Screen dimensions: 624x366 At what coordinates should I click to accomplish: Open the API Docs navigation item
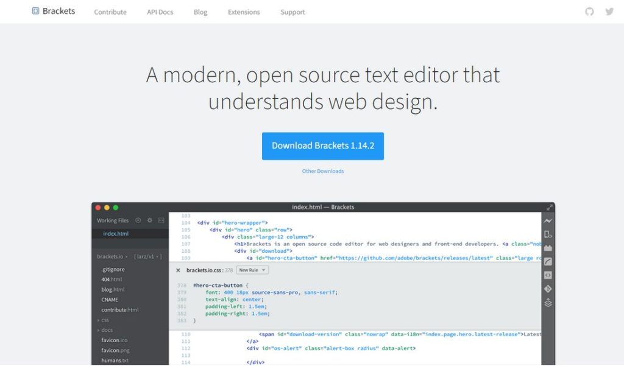pos(160,12)
